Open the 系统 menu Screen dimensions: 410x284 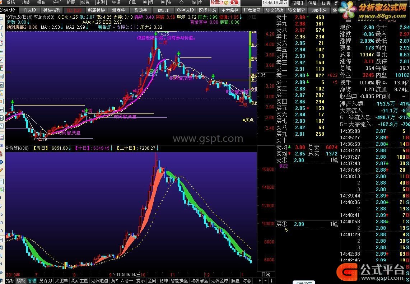coord(11,3)
